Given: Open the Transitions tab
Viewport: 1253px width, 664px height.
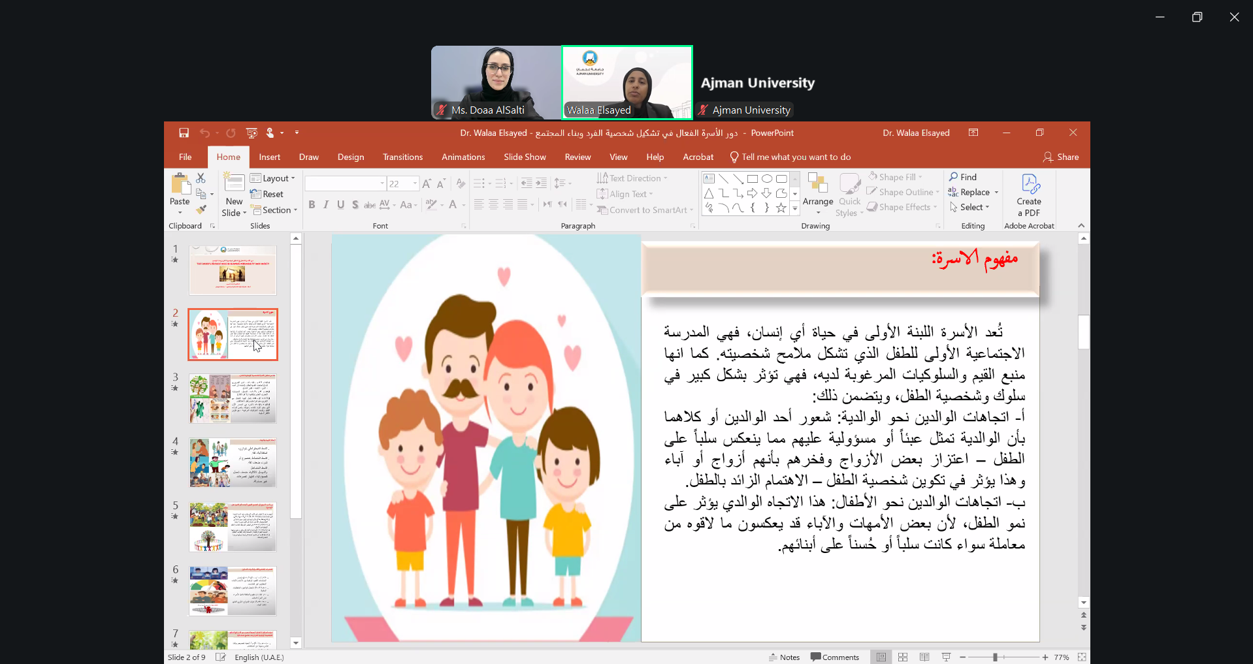Looking at the screenshot, I should pos(402,157).
